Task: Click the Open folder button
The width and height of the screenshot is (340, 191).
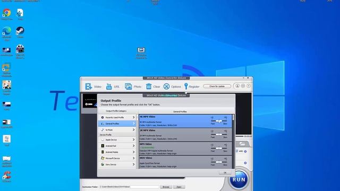Action: (x=179, y=187)
